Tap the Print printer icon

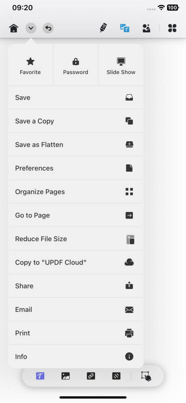pos(129,333)
